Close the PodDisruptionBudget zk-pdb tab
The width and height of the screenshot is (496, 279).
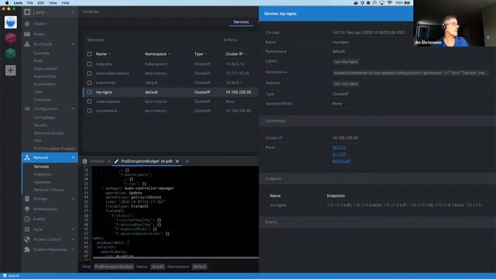pos(177,161)
